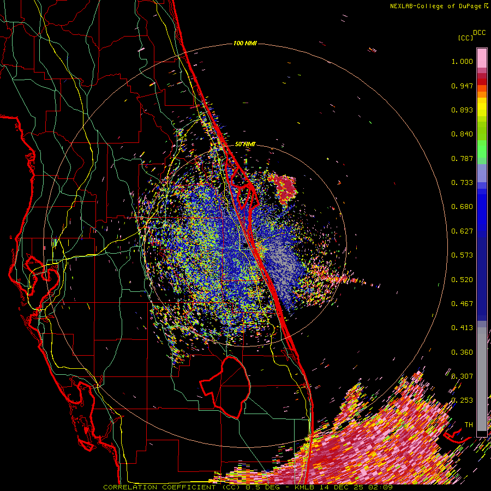The width and height of the screenshot is (491, 491).
Task: Click the 1.000 scale value
Action: click(x=462, y=61)
